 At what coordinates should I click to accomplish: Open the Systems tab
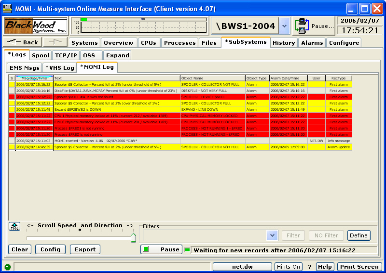[84, 43]
